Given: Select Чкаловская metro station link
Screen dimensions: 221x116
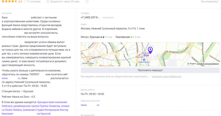Looking at the screenshot, I should tap(122, 37).
